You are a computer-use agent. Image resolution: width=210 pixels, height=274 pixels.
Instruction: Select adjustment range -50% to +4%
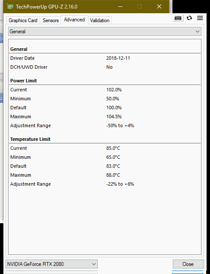coord(120,125)
